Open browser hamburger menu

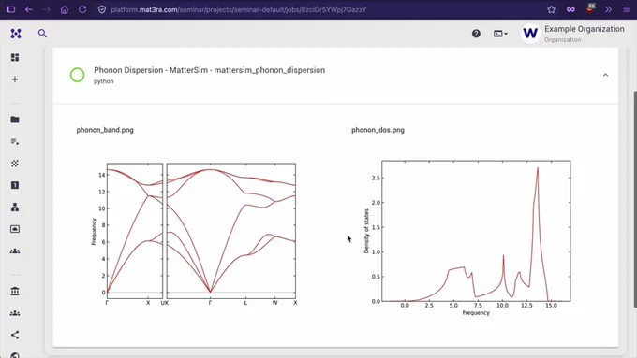[627, 9]
